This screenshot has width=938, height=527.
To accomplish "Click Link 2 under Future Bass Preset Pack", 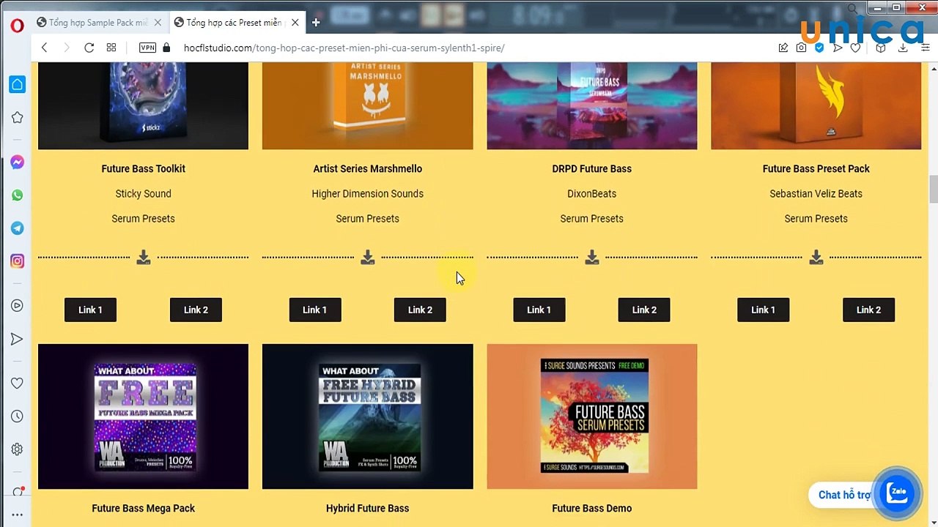I will click(x=868, y=310).
